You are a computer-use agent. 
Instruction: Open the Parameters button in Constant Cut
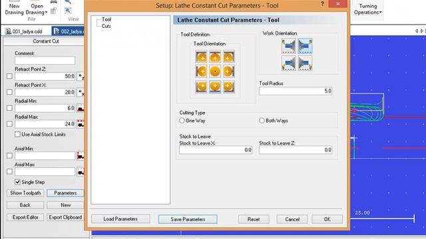click(65, 193)
